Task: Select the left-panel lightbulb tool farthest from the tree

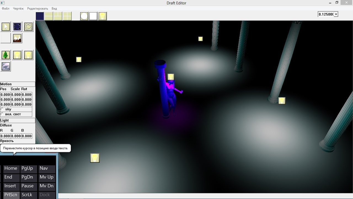Action: click(x=28, y=55)
